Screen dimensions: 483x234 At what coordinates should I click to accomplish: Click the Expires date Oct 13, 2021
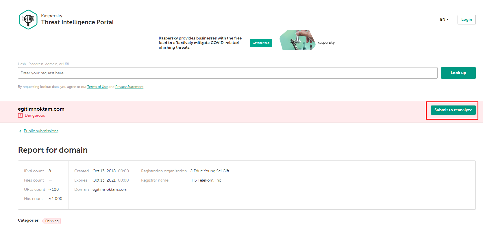coord(104,180)
